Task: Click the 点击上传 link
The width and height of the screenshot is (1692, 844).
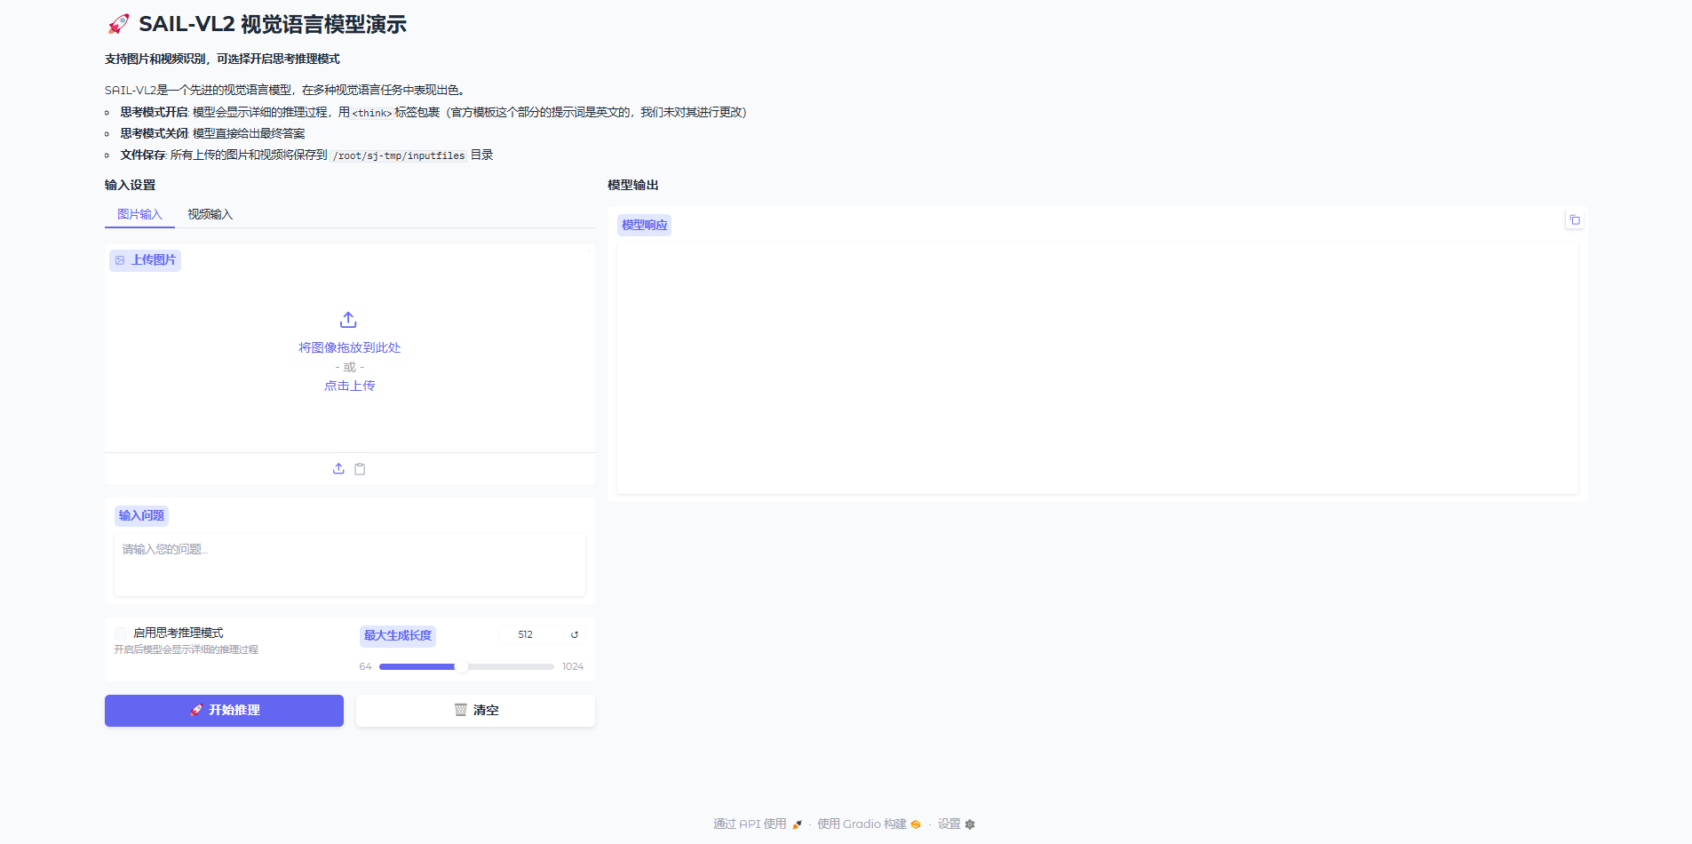Action: tap(349, 386)
